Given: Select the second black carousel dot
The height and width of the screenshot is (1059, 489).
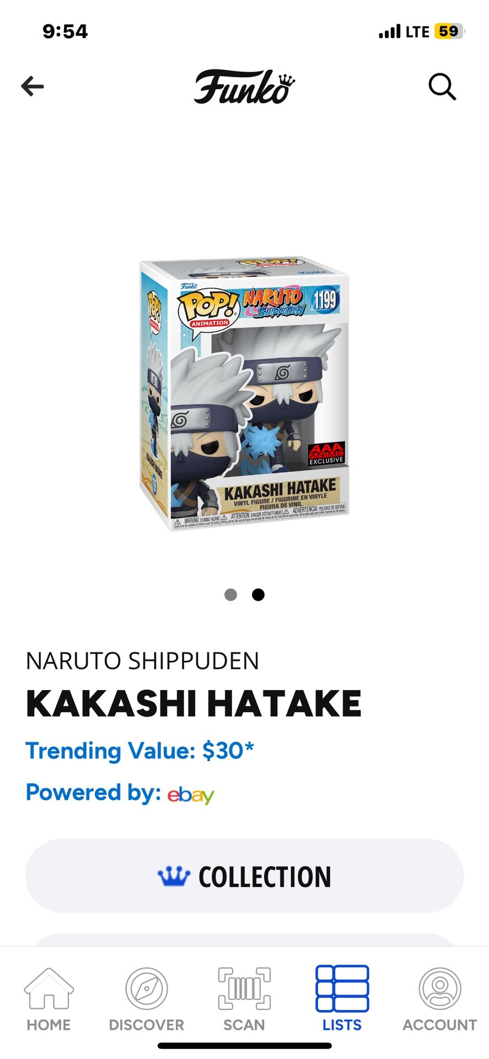Looking at the screenshot, I should [258, 595].
